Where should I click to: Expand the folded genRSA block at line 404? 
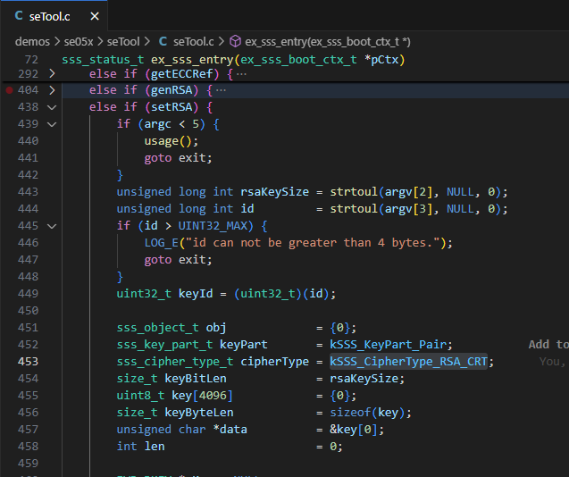click(52, 90)
